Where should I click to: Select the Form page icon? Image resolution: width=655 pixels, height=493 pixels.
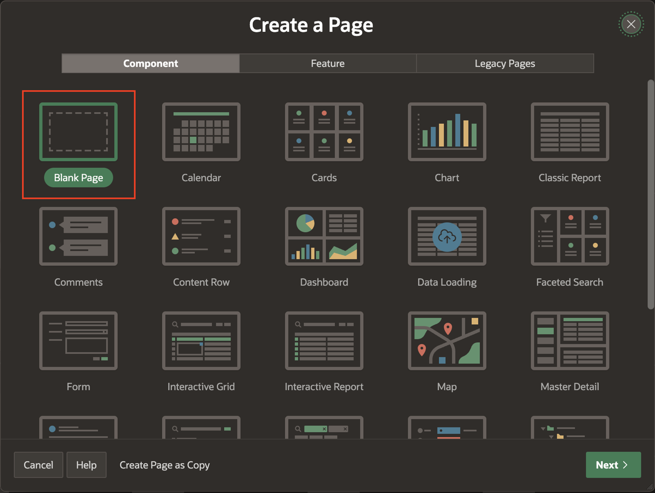click(78, 341)
